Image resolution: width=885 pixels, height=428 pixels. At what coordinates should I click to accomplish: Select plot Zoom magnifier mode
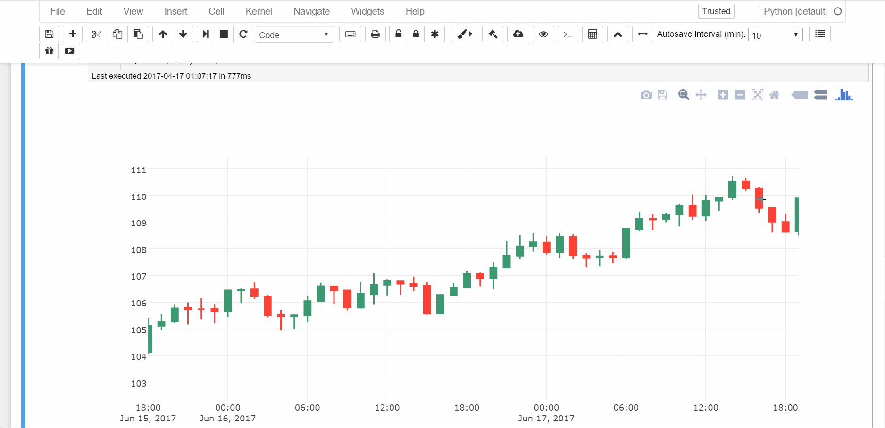tap(684, 95)
